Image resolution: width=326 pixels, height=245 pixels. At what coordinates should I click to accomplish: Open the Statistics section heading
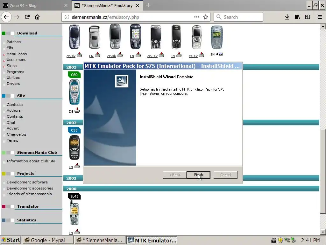[27, 220]
